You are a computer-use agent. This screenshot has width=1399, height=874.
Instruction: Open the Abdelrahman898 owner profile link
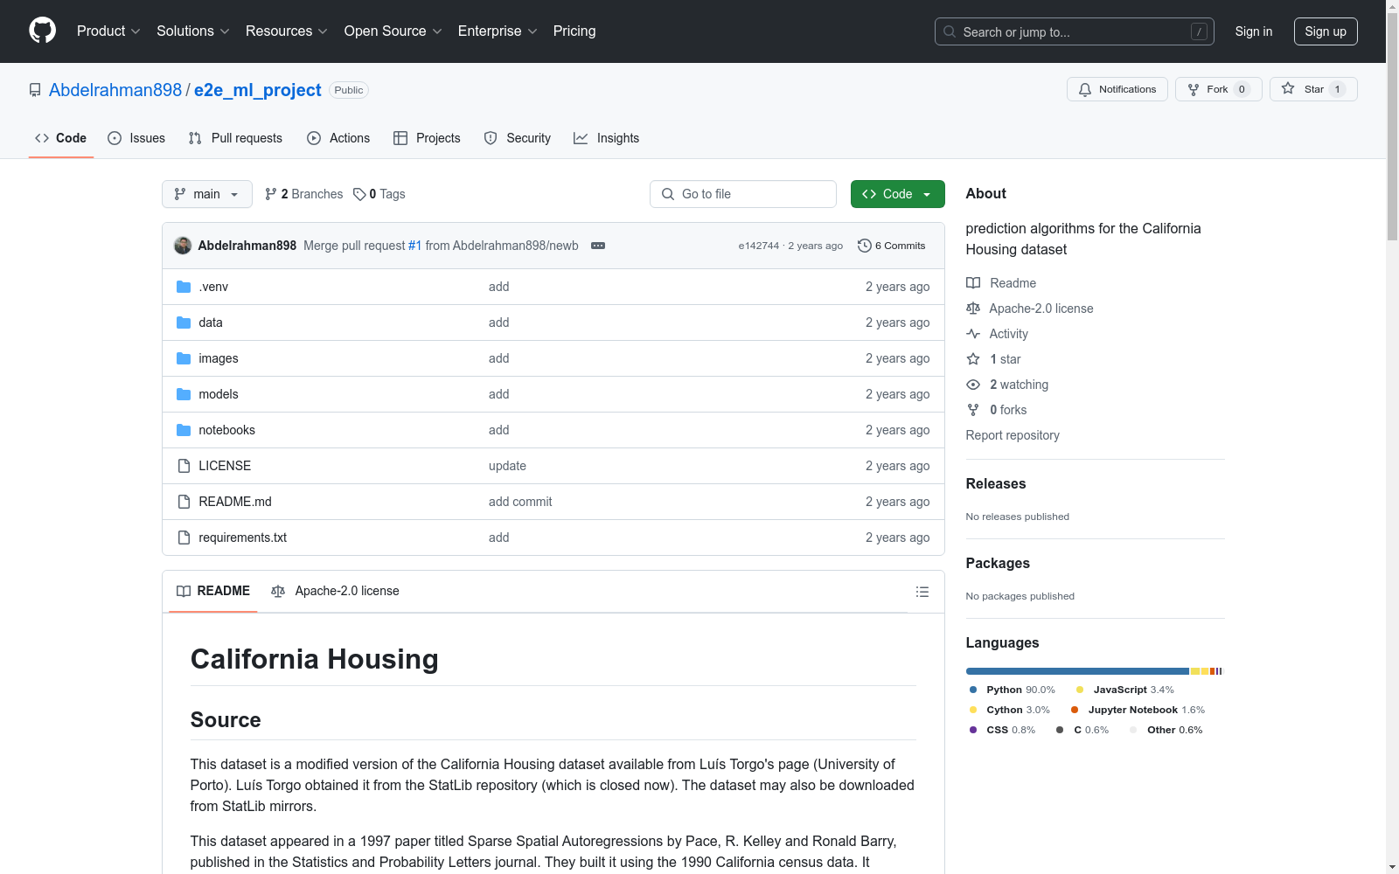[115, 90]
